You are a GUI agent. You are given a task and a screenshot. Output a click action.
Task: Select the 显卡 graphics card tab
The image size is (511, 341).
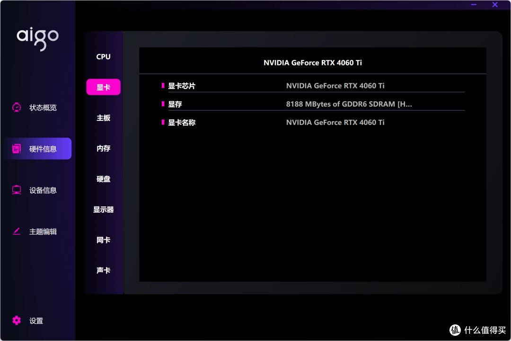click(x=103, y=87)
